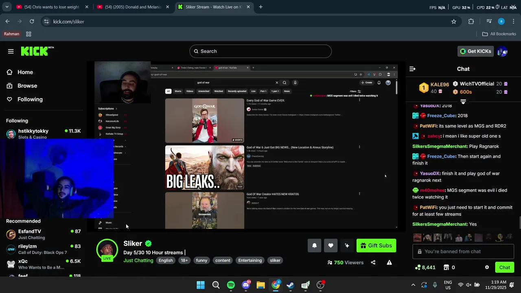The height and width of the screenshot is (293, 521).
Task: Go back in browser
Action: tap(7, 22)
